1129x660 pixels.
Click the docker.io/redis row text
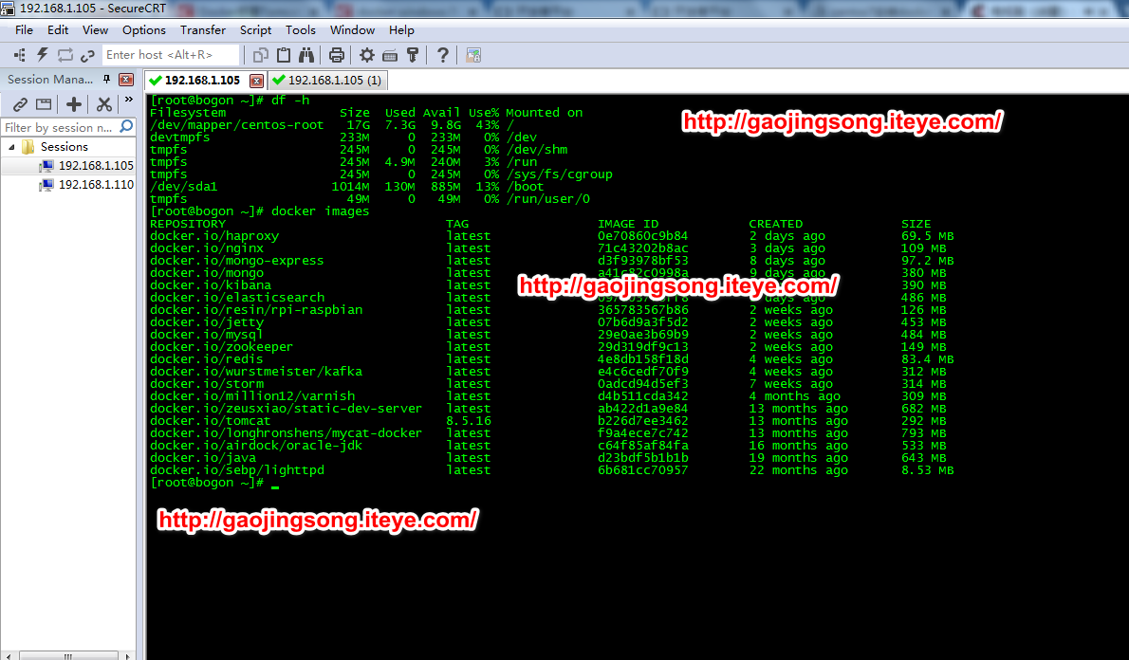207,359
